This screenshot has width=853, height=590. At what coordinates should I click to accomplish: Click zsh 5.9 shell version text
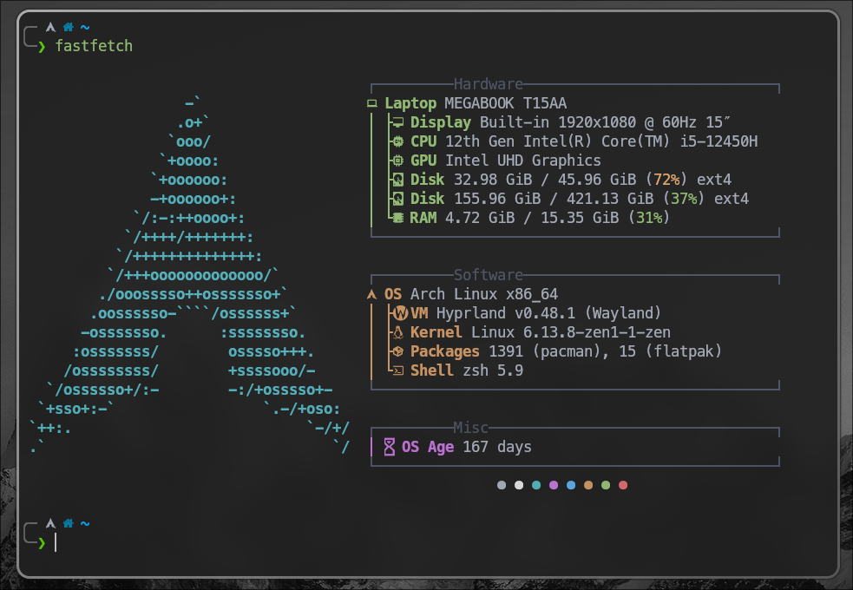pos(493,370)
